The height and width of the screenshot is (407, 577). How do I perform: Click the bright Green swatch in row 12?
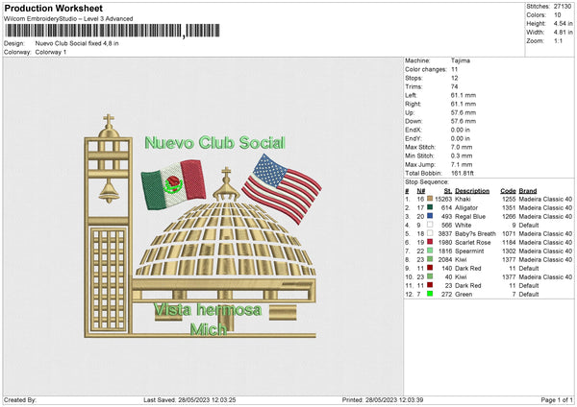(430, 294)
